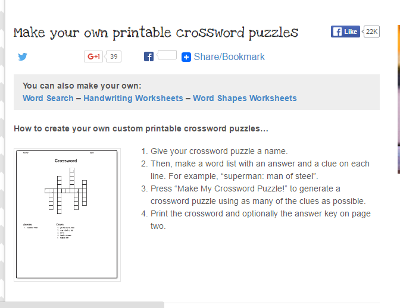400x308 pixels.
Task: Click the Google+ count bubble showing 39
Action: 113,56
